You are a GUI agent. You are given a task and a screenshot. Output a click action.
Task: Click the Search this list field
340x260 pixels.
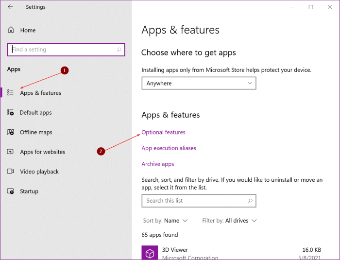(194, 201)
